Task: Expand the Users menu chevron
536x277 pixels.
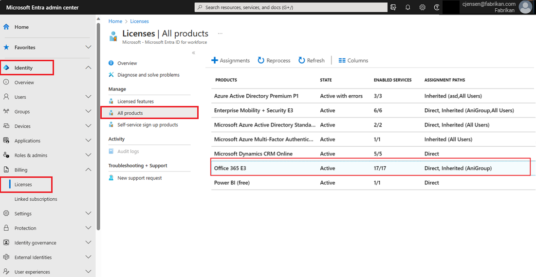Action: pos(88,97)
